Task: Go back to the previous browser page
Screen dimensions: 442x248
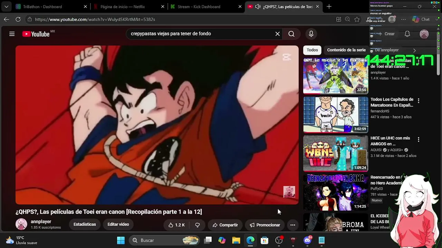Action: (6, 19)
